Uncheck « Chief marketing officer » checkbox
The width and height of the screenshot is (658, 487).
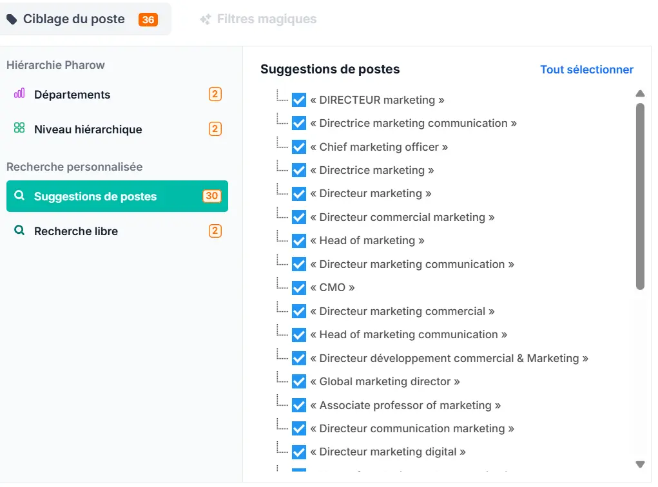tap(299, 147)
